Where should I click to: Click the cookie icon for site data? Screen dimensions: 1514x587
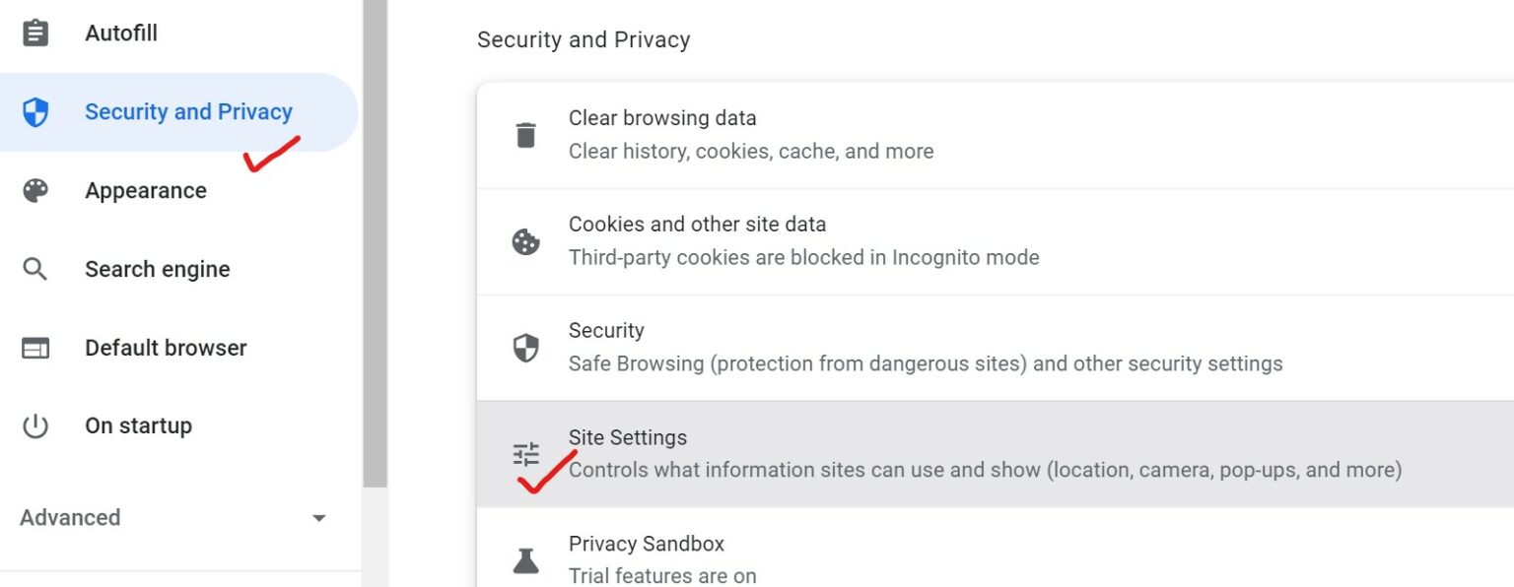[527, 240]
